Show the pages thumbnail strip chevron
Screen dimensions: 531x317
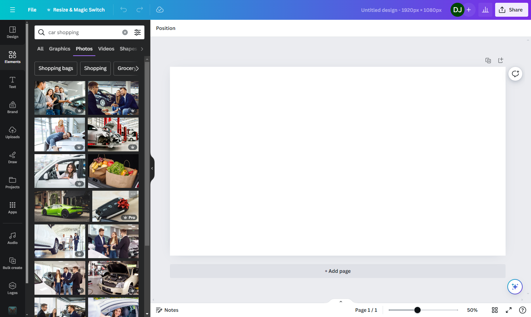pos(341,301)
